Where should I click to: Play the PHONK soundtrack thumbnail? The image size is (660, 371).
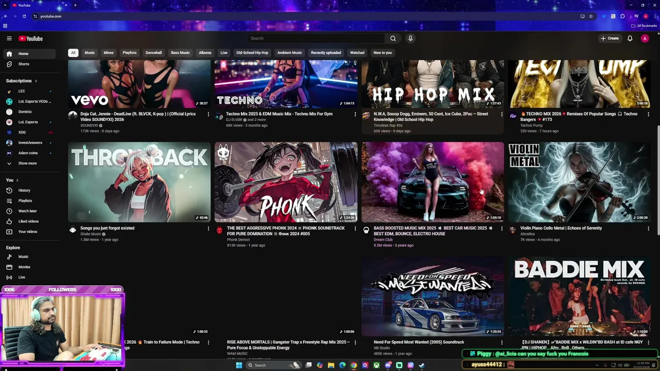pos(286,182)
